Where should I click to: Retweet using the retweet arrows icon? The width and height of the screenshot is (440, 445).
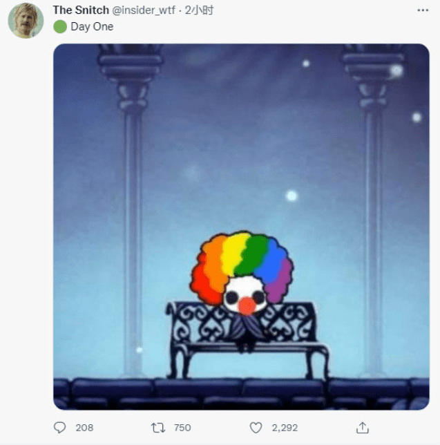pyautogui.click(x=158, y=428)
